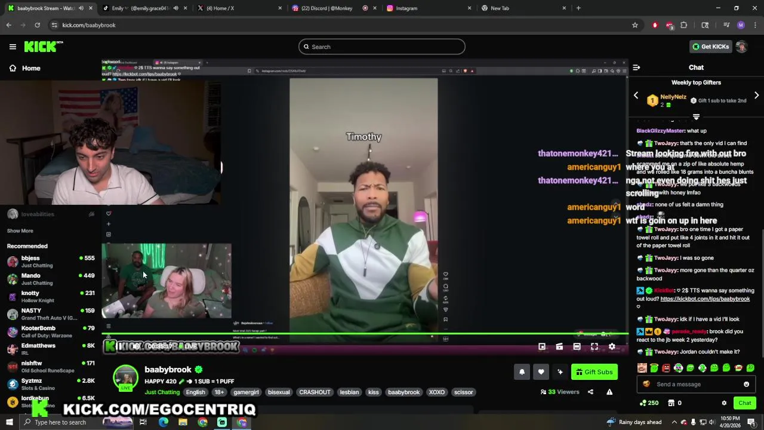Viewport: 764px width, 430px height.
Task: Click Kick search field
Action: tap(382, 47)
